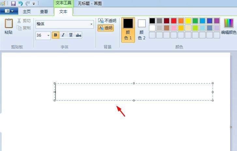Pick the yellow swatch in top row
The width and height of the screenshot is (237, 151).
coord(188,21)
